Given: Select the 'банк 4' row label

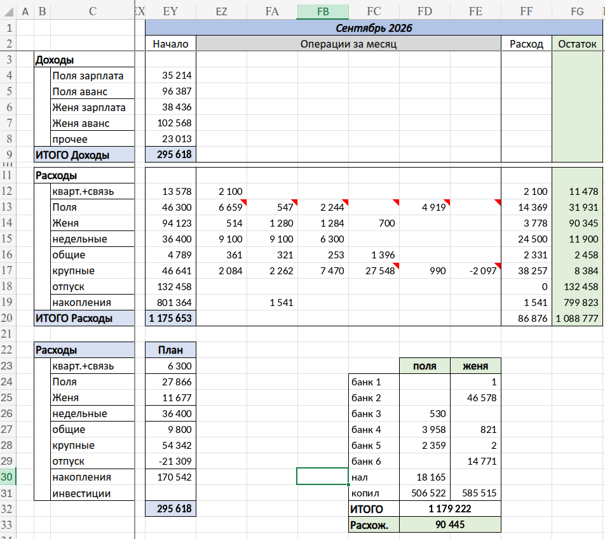Looking at the screenshot, I should point(374,430).
